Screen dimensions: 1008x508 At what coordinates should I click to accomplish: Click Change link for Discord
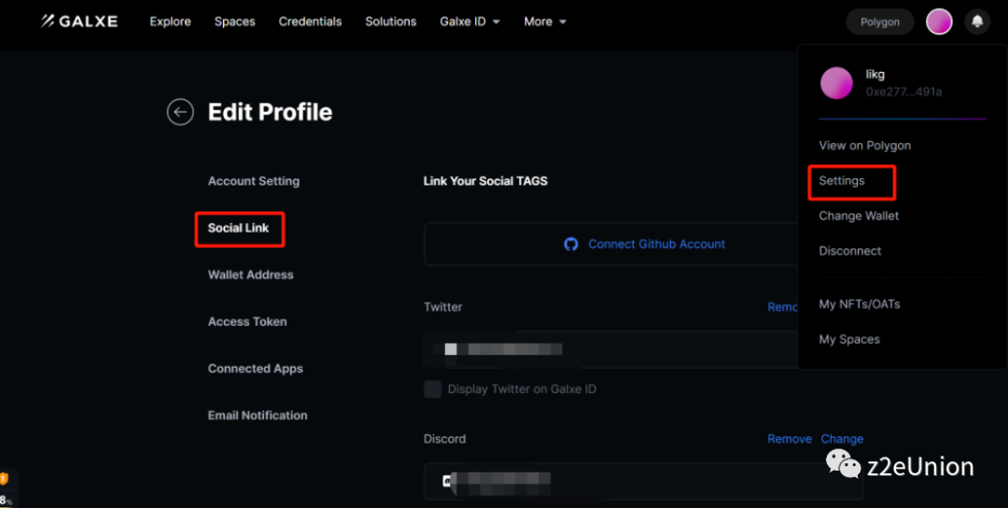[842, 439]
